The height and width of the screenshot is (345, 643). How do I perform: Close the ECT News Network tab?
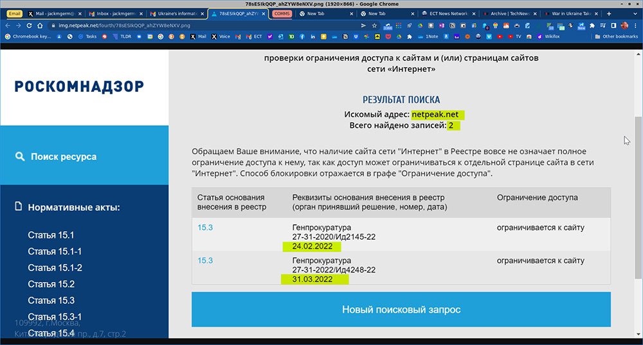coord(474,13)
